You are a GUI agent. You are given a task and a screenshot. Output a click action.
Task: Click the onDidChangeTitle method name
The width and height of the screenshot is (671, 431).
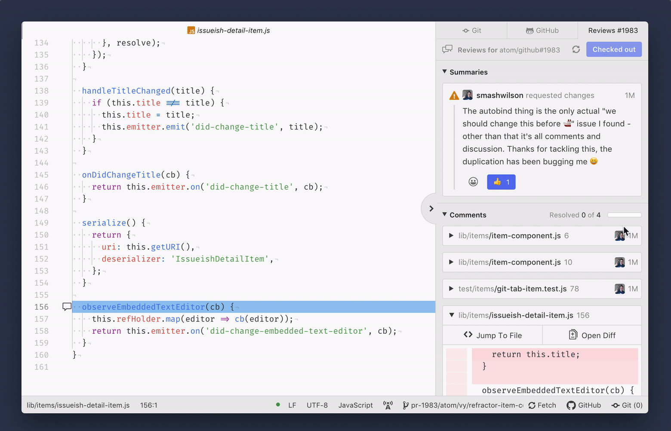(121, 175)
